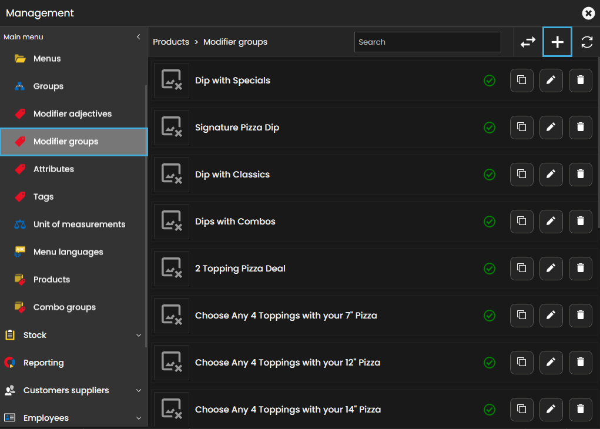This screenshot has width=600, height=429.
Task: Select Combo groups menu item
Action: tap(64, 307)
